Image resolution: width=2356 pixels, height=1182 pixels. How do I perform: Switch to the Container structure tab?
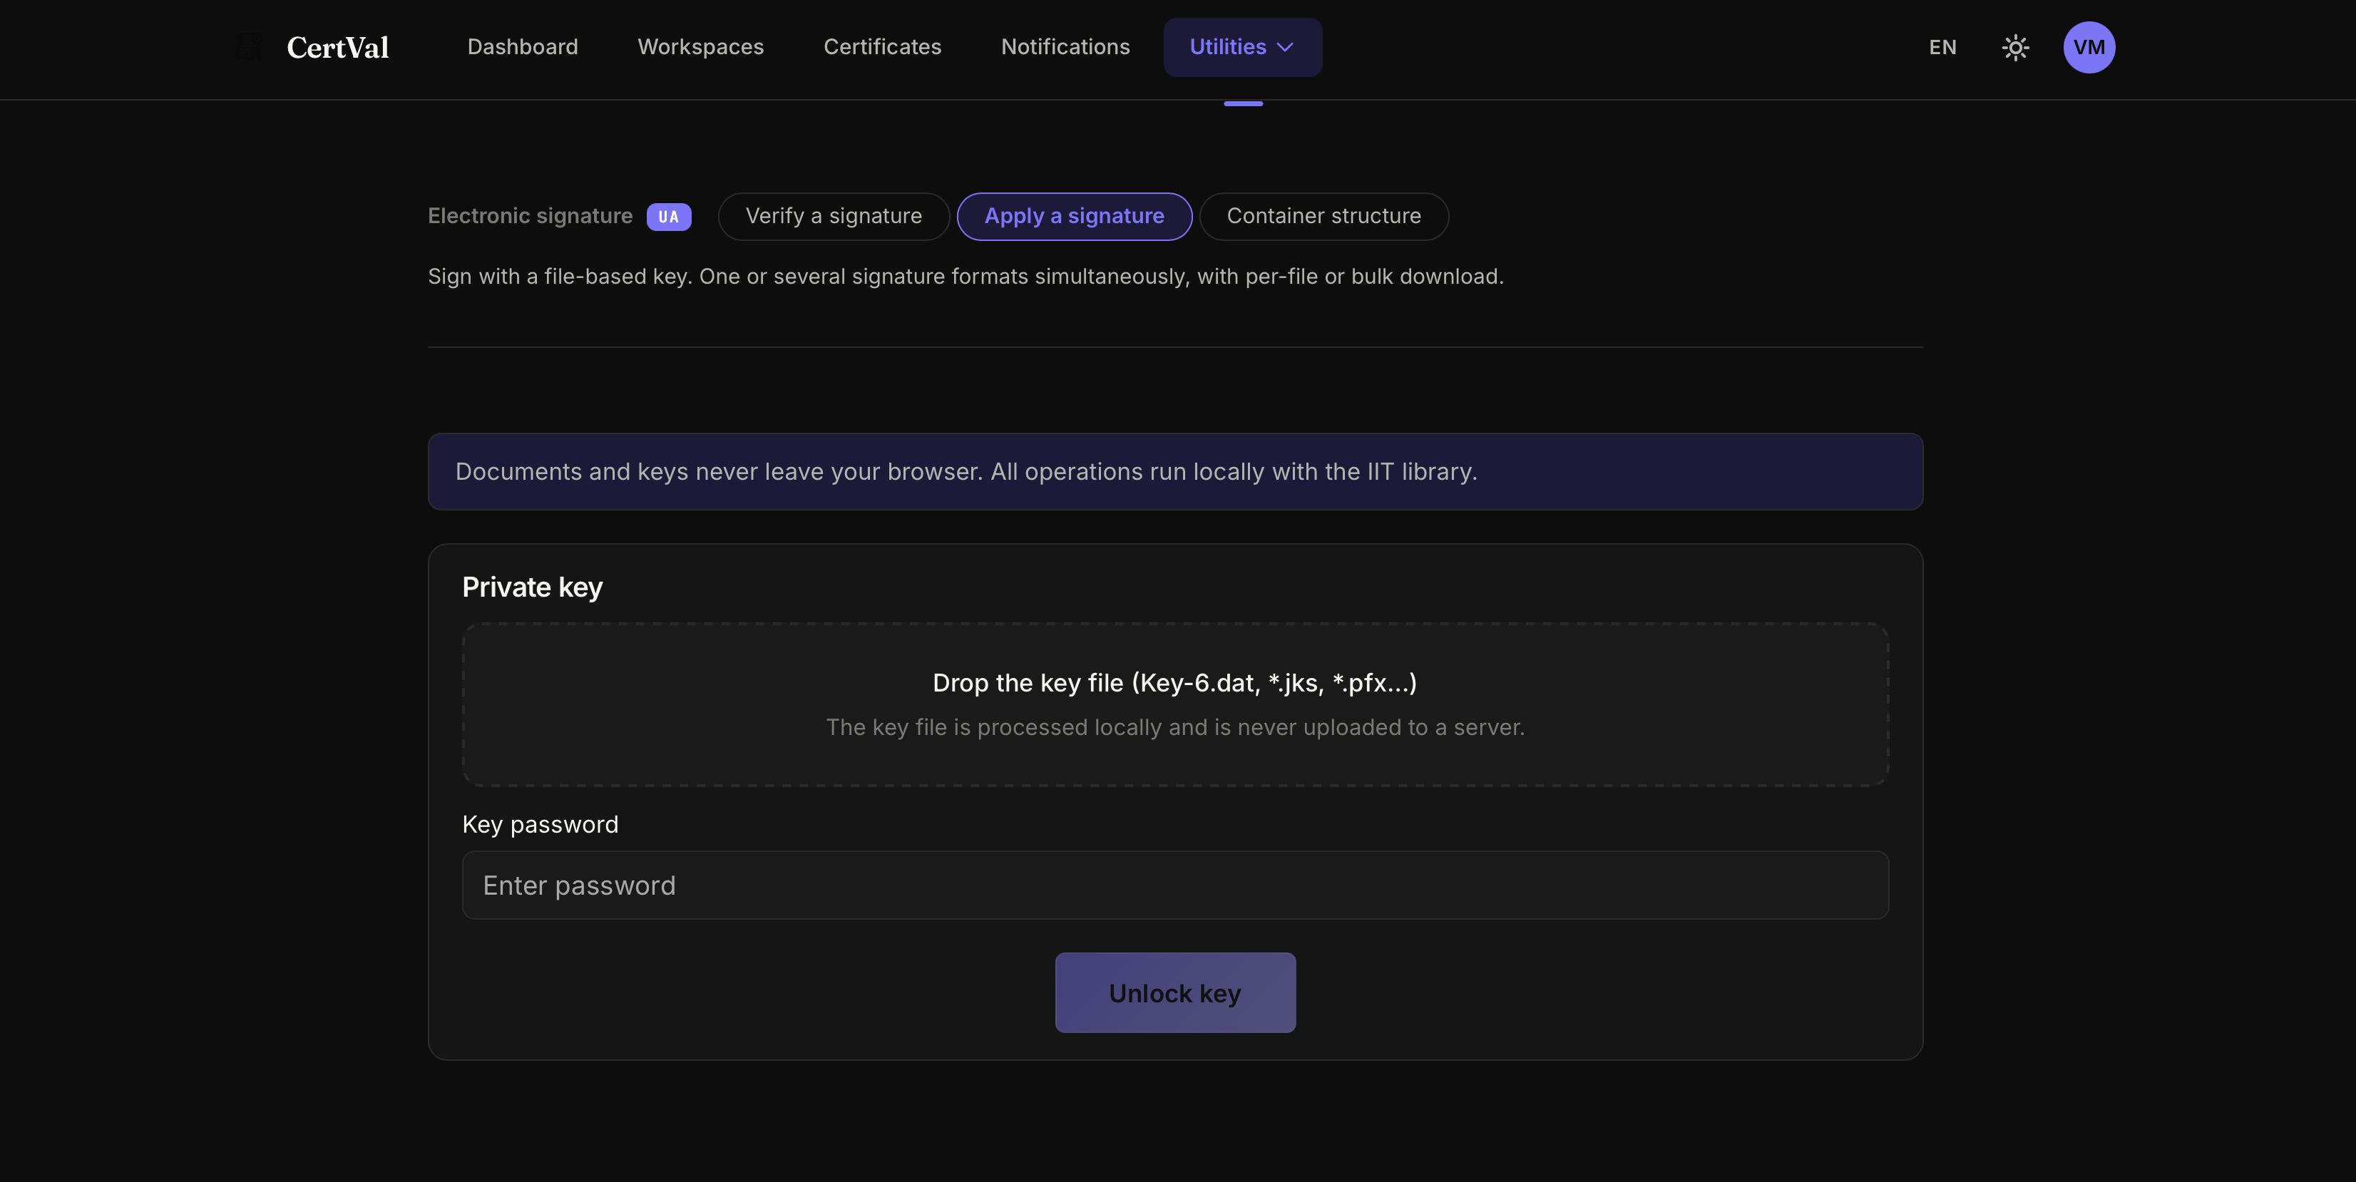1323,217
